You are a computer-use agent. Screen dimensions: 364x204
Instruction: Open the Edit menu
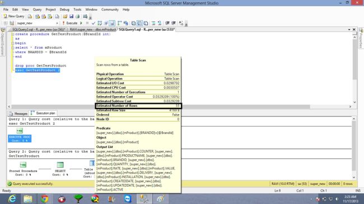tap(15, 10)
